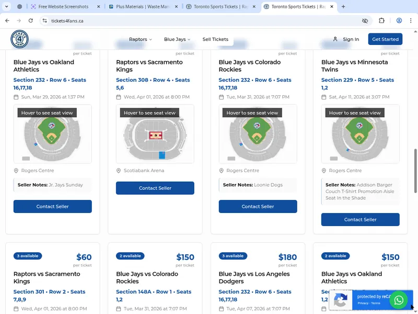418x314 pixels.
Task: Open the WhatsApp chat bubble
Action: pos(399,300)
